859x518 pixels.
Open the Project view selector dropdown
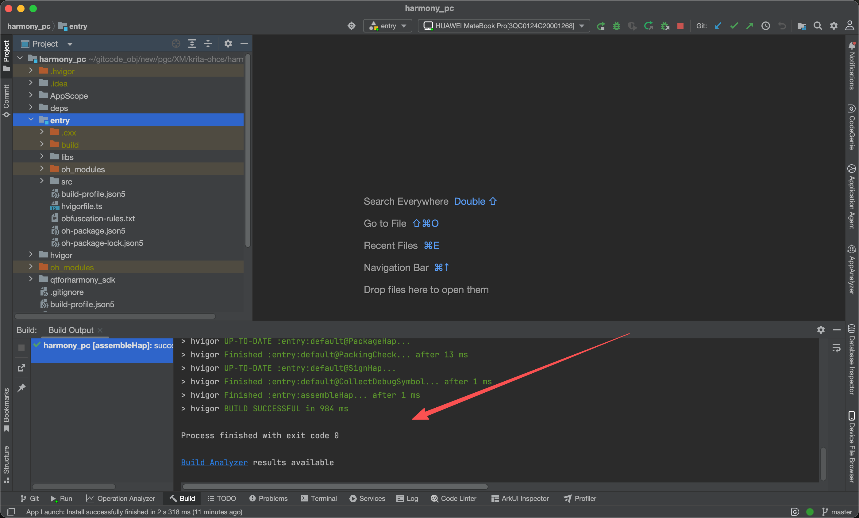(47, 44)
